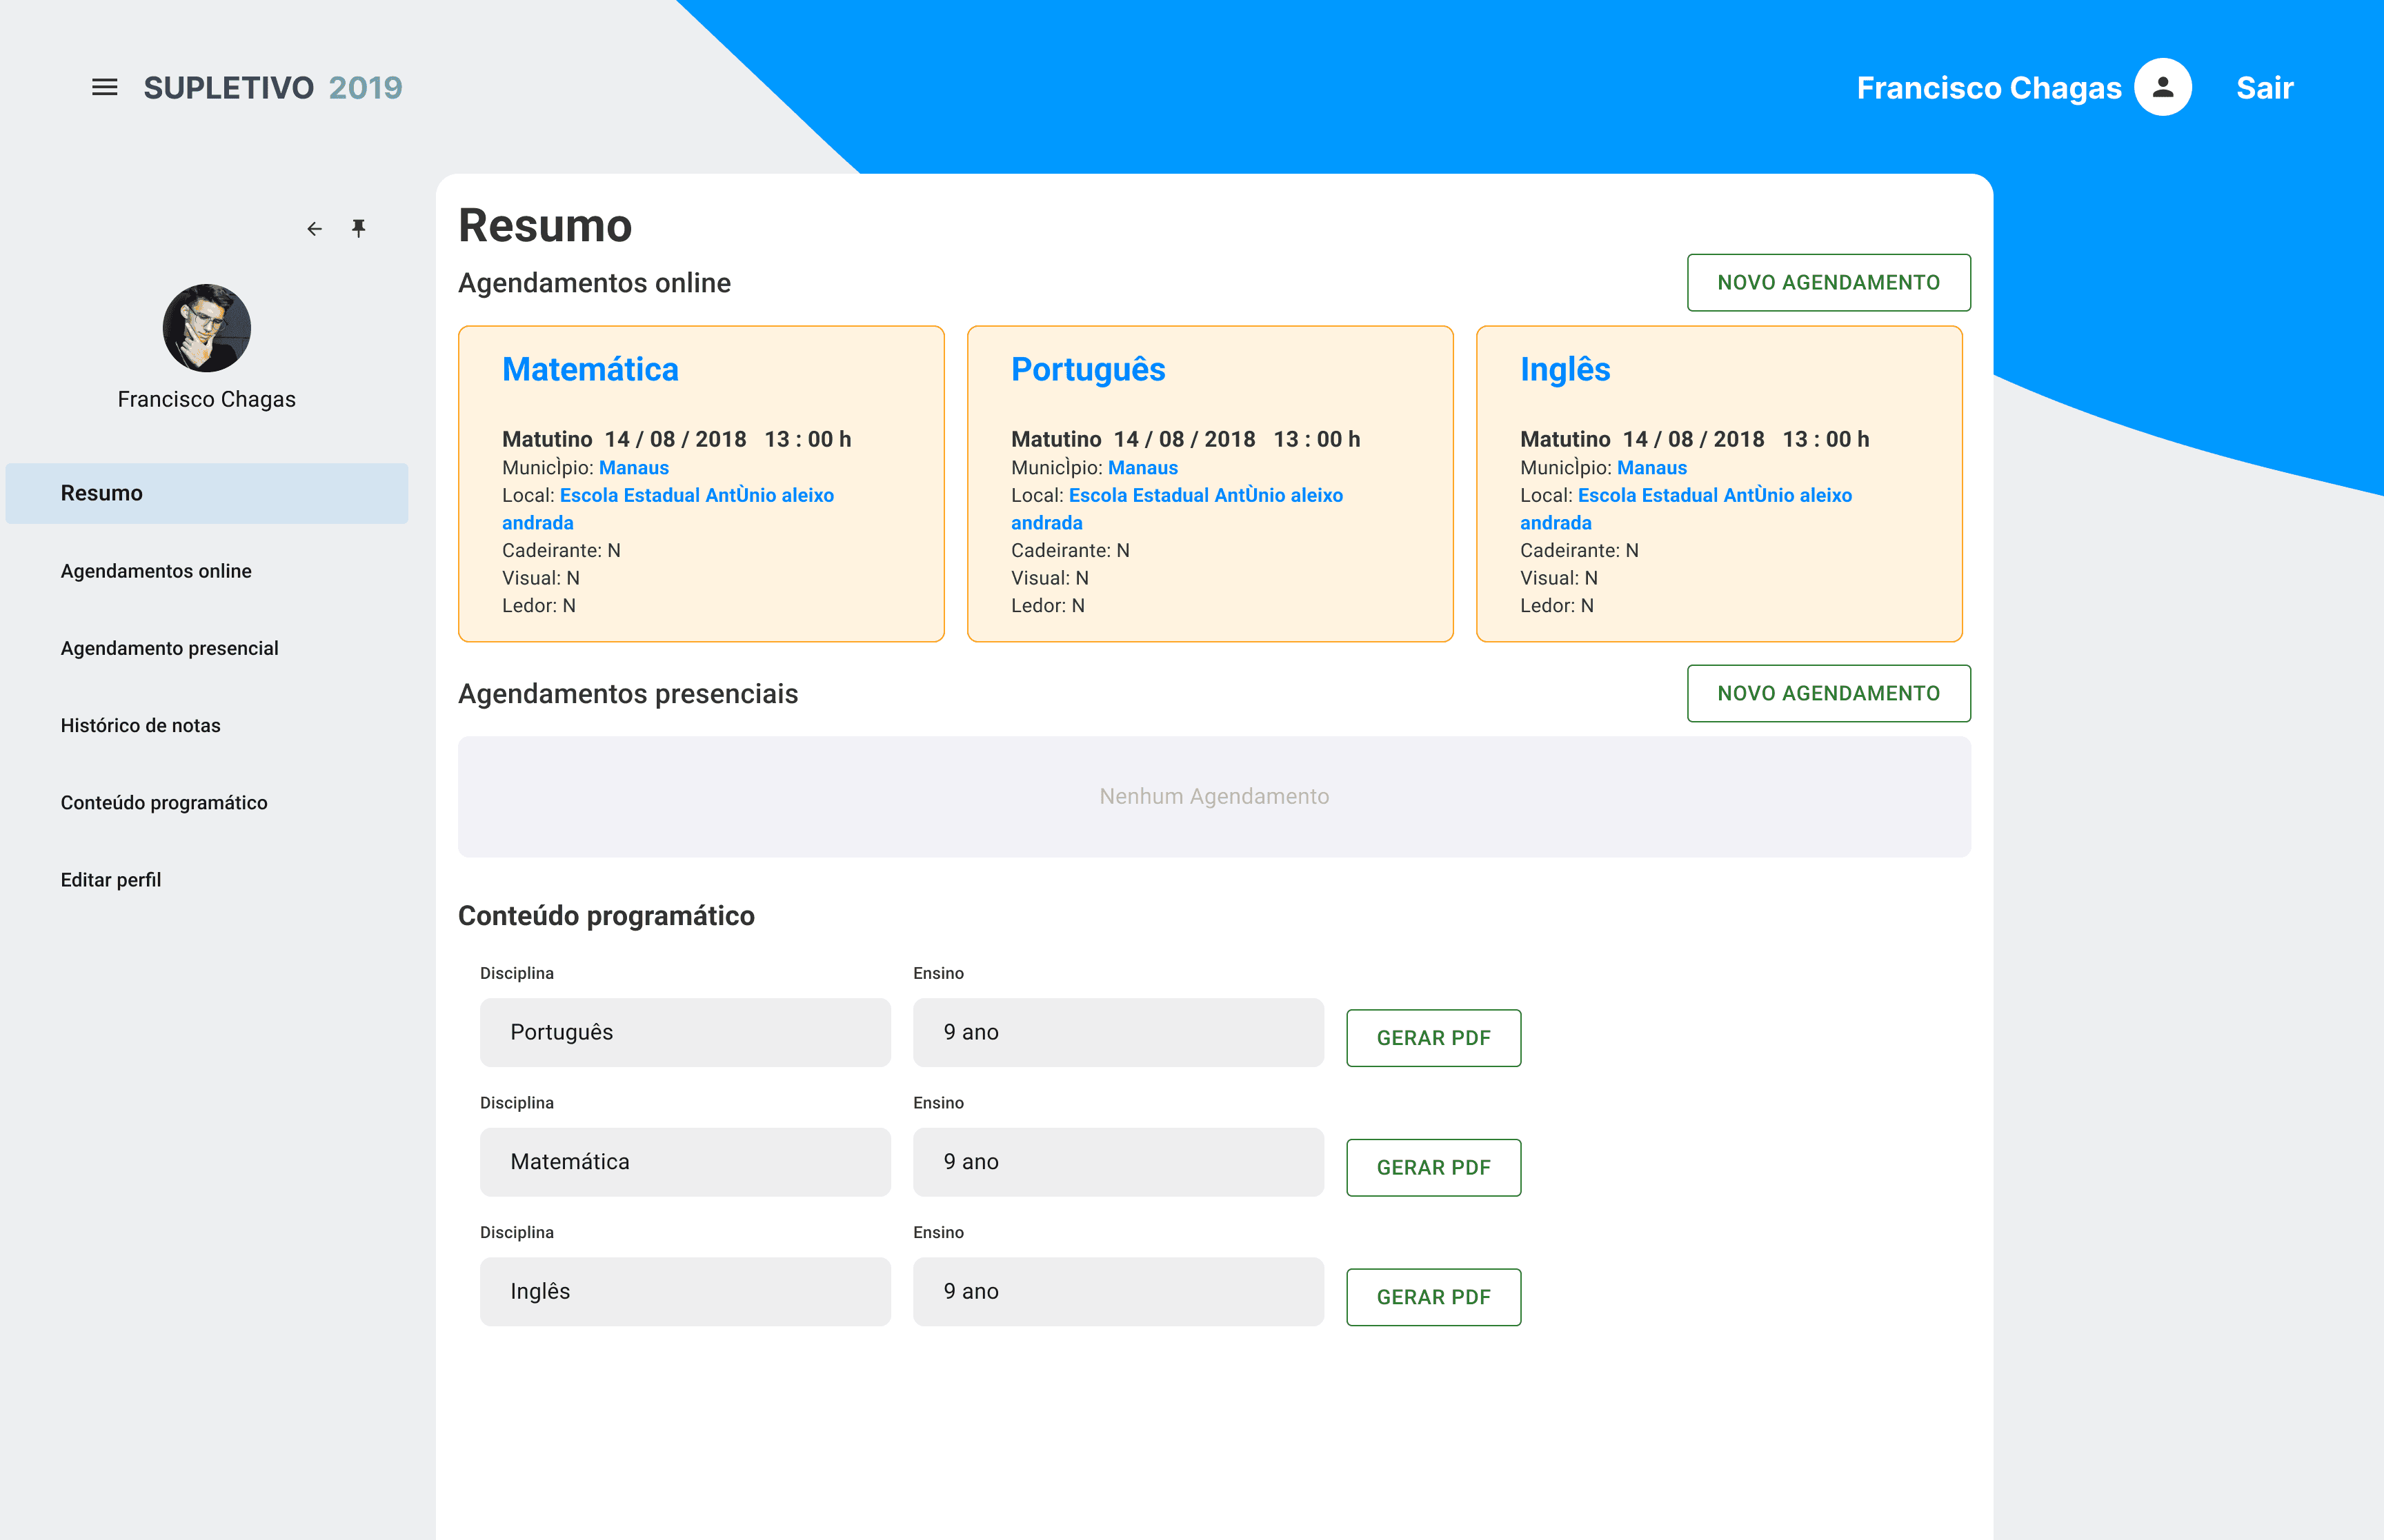This screenshot has width=2384, height=1540.
Task: Go to Agendamento presencial
Action: click(x=169, y=648)
